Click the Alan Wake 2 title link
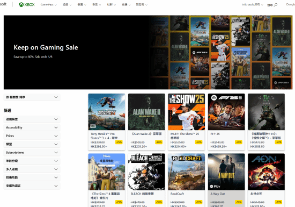295x207 pixels. click(x=146, y=134)
